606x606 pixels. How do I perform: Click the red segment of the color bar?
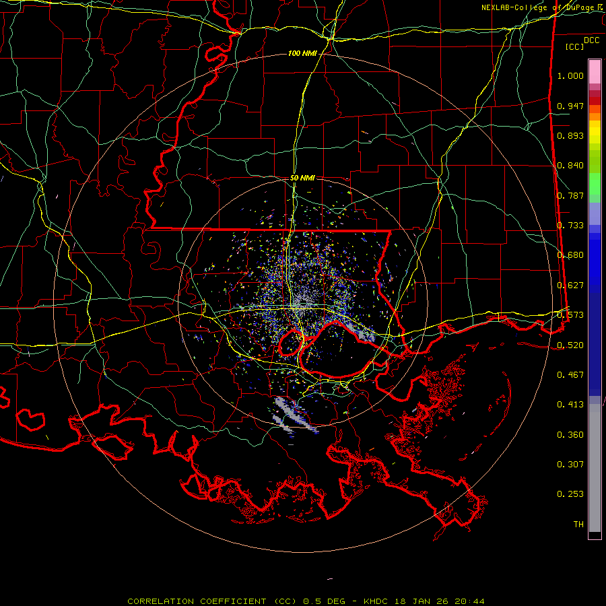tap(595, 101)
